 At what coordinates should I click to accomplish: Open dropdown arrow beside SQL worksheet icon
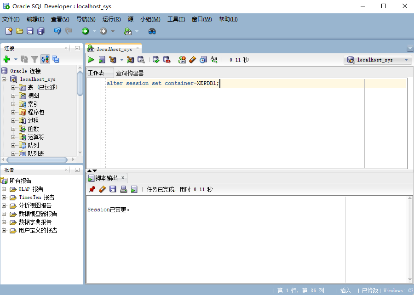click(137, 31)
